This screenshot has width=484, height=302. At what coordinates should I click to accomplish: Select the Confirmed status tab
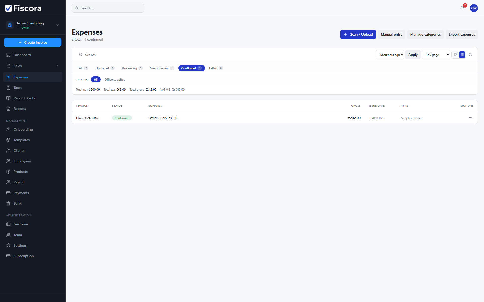(x=192, y=68)
